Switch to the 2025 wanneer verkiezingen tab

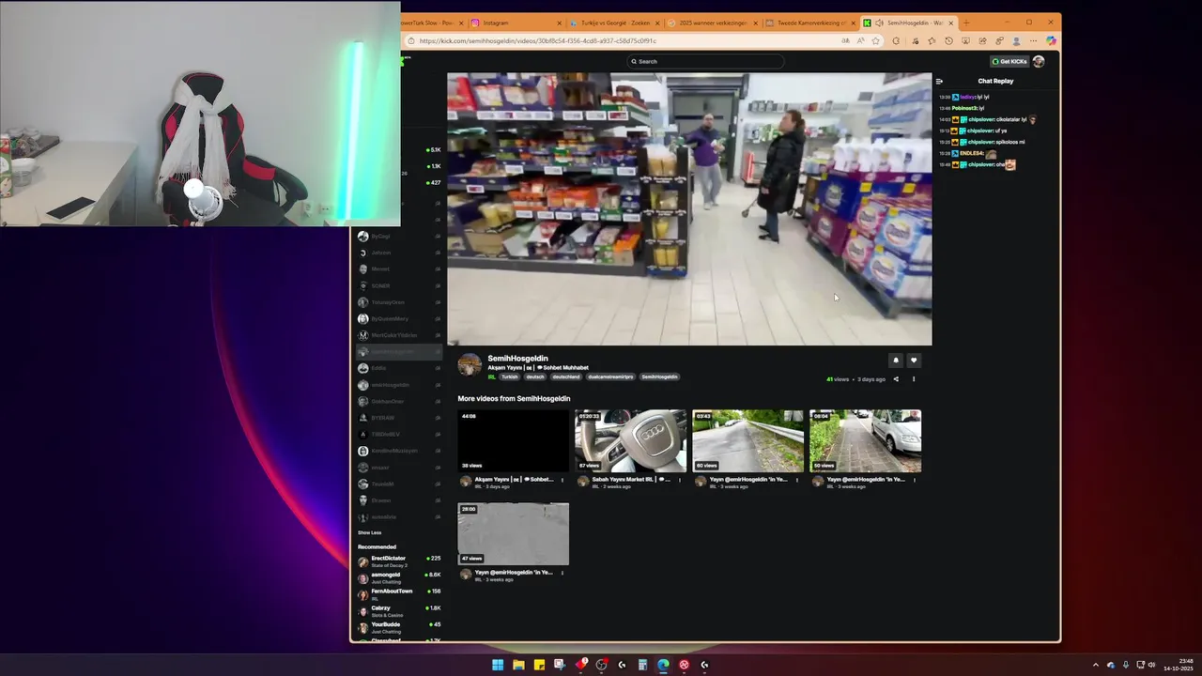pyautogui.click(x=712, y=23)
